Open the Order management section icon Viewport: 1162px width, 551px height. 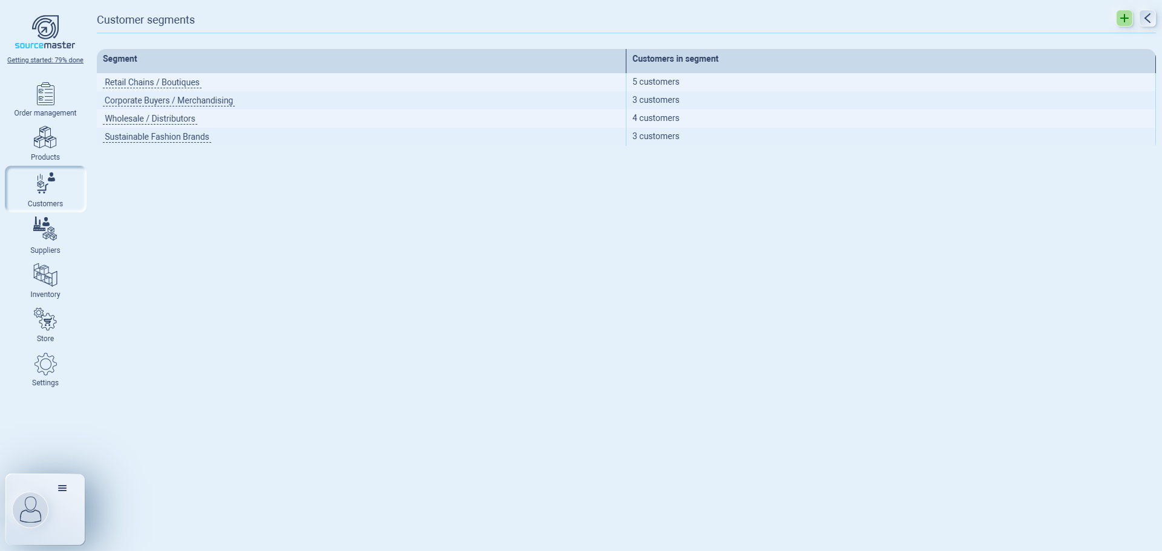pos(45,94)
